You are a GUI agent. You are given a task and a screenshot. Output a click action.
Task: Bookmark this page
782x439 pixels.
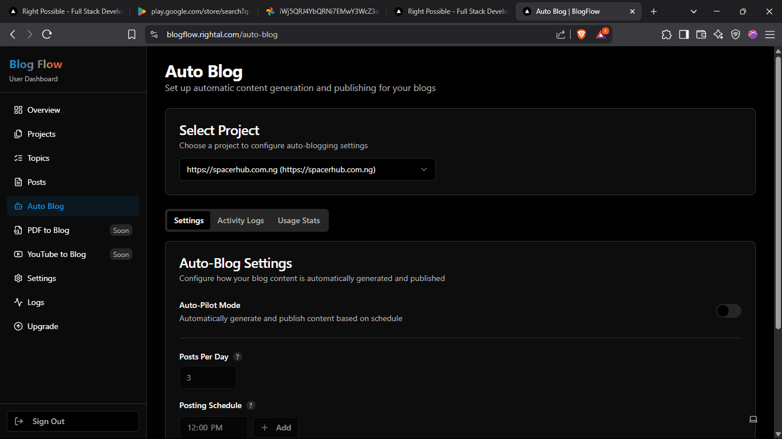[x=132, y=34]
